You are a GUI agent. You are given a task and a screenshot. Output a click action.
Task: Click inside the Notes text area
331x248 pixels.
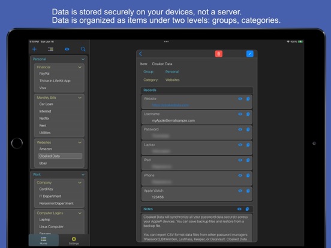tap(197, 228)
